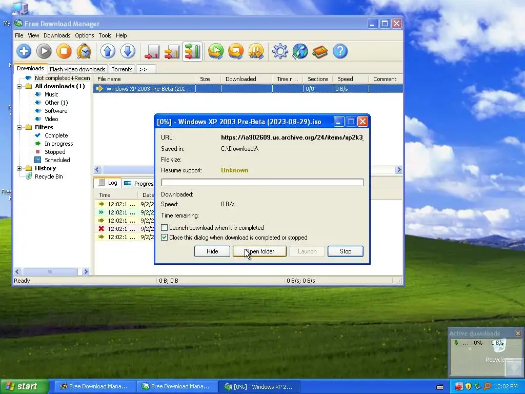Click the orange Stop download toolbar icon

[64, 51]
